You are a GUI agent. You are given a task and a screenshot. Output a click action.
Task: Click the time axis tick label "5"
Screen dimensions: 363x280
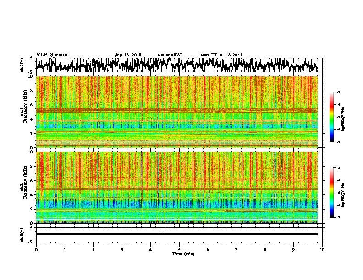179,249
